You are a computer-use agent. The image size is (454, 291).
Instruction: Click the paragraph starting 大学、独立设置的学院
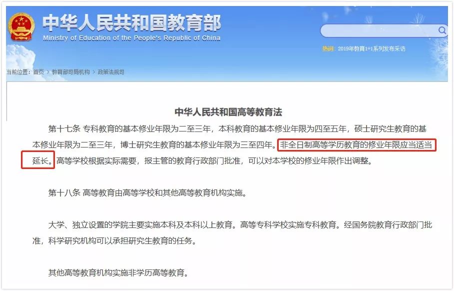232,232
